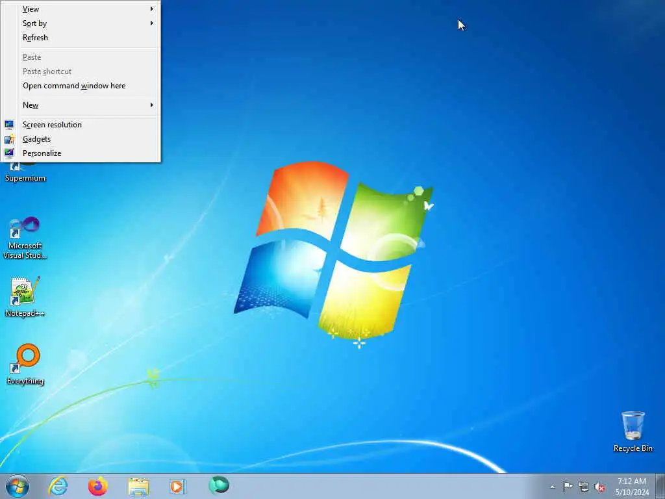This screenshot has height=499, width=665.
Task: Expand the arrow beside New
Action: pos(152,105)
